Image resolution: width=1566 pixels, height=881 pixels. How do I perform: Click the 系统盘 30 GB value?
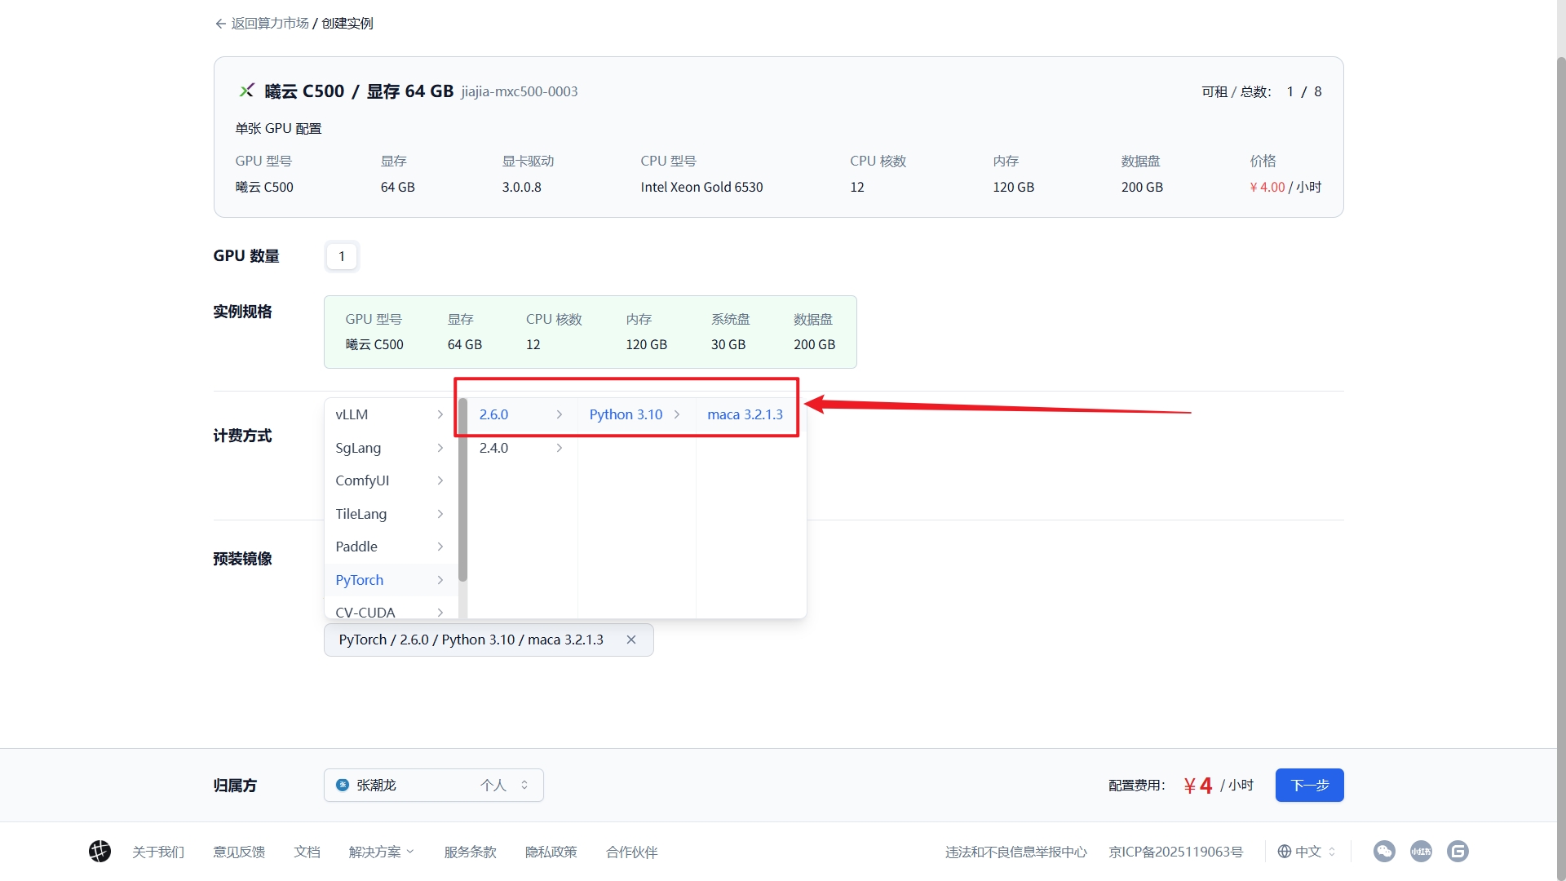click(728, 344)
